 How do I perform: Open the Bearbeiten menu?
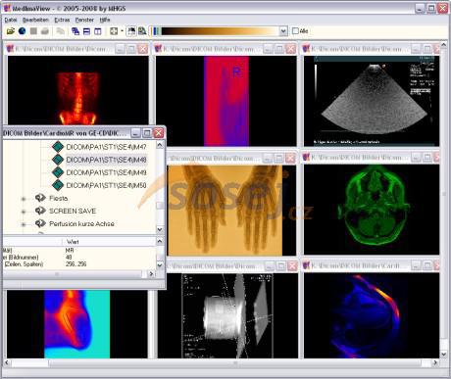click(35, 20)
